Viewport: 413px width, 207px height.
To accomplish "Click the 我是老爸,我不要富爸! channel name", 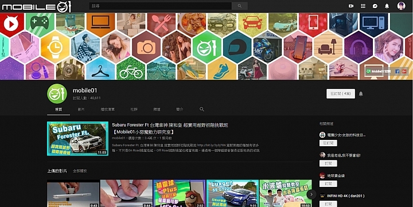I will point(344,155).
